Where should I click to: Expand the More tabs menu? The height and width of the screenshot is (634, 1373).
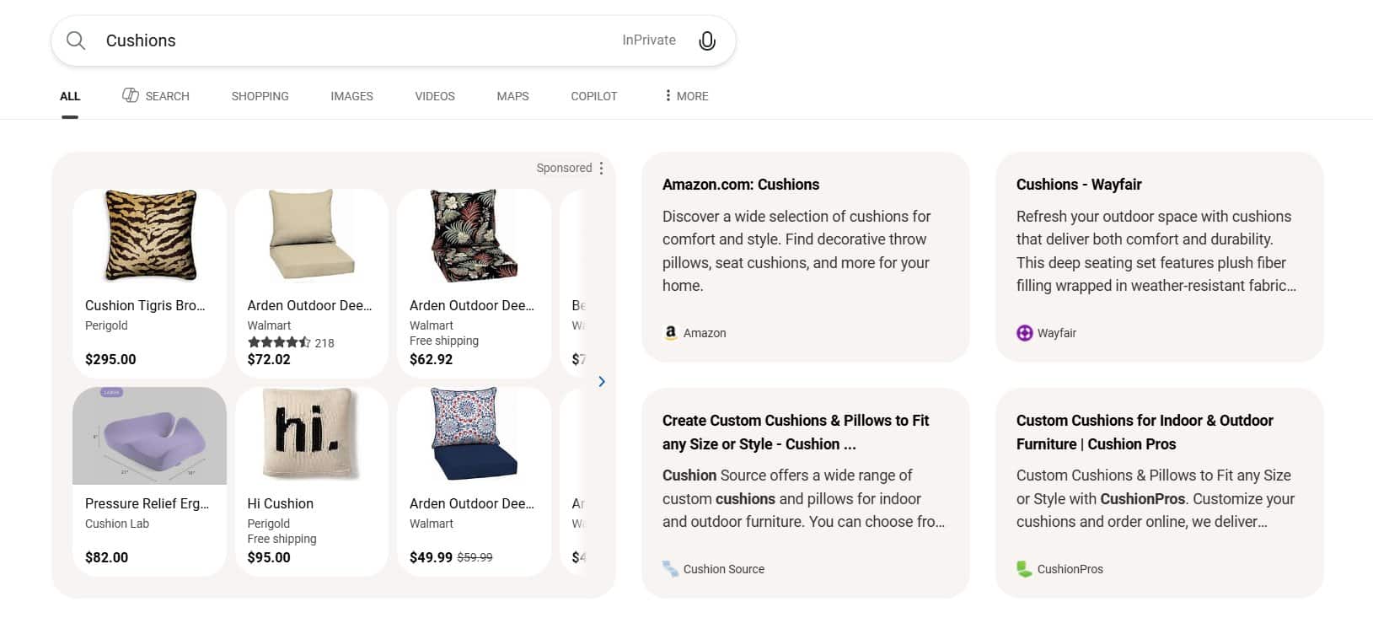tap(686, 96)
